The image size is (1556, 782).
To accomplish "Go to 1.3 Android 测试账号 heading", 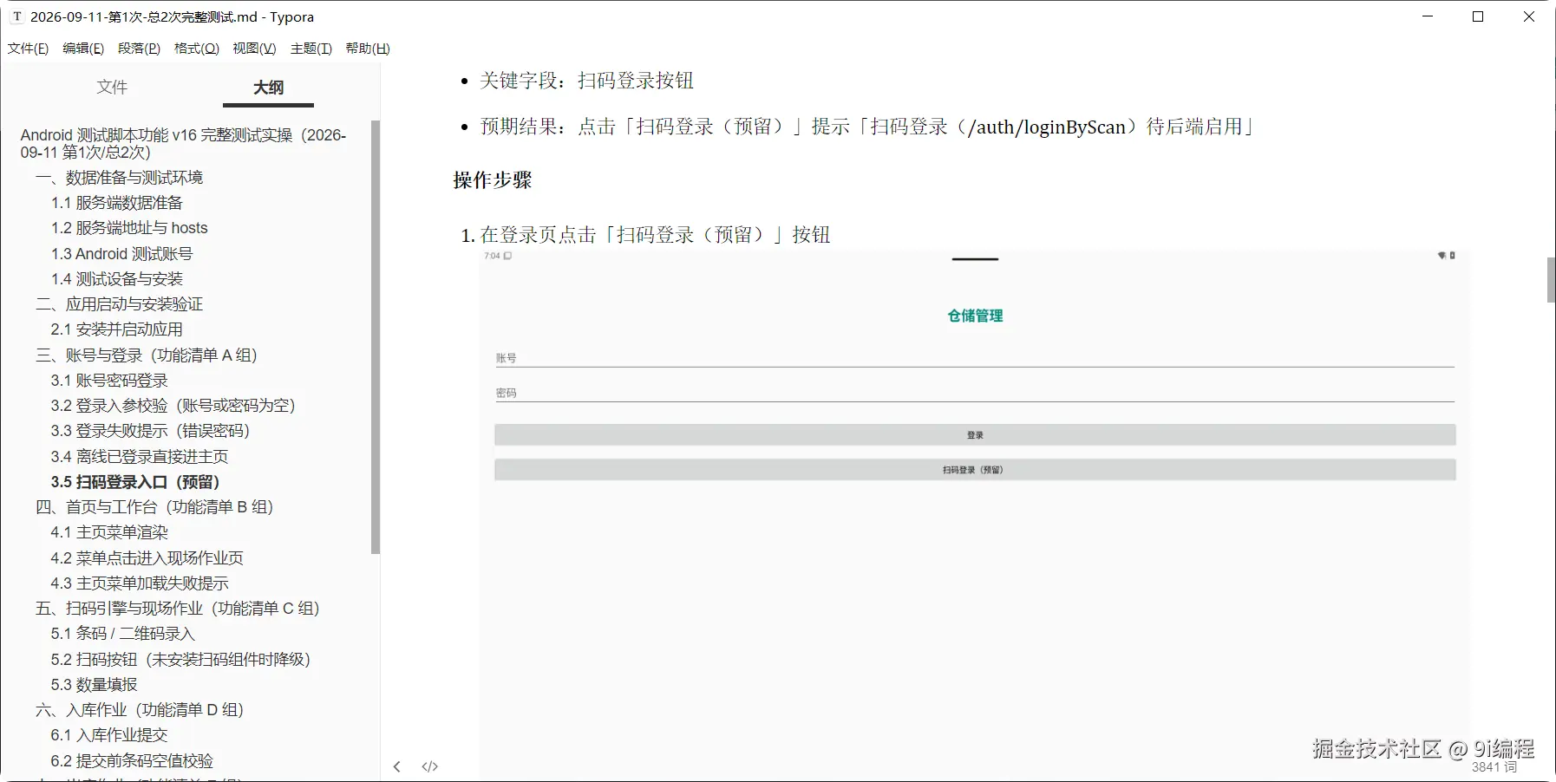I will (x=121, y=253).
